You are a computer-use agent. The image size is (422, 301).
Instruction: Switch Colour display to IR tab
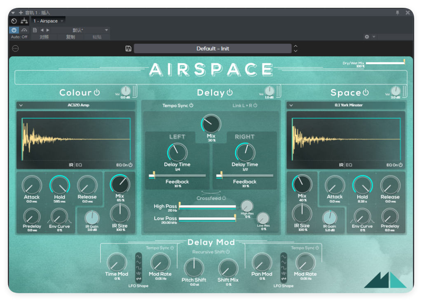(71, 165)
